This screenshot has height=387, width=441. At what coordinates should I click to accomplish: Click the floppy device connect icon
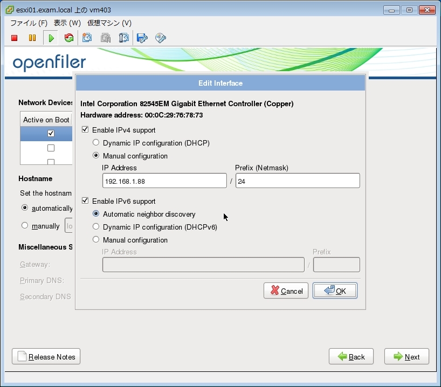(x=142, y=38)
